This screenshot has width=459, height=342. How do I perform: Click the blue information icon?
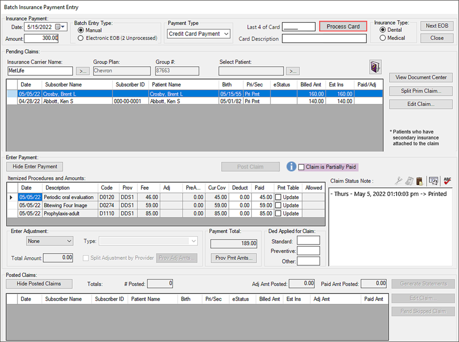click(x=291, y=167)
